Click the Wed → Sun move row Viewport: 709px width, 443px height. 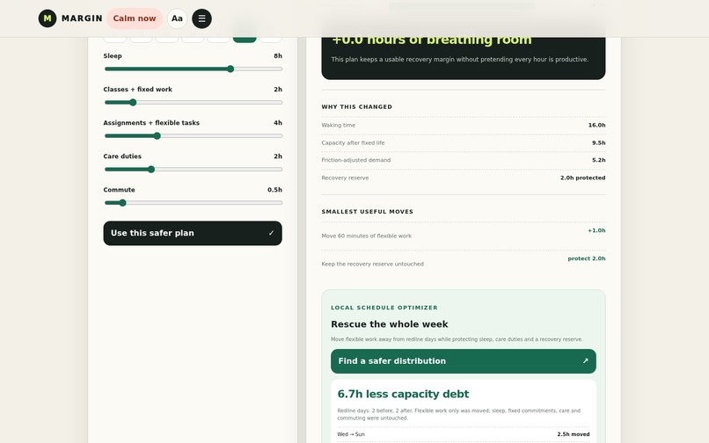[x=464, y=434]
